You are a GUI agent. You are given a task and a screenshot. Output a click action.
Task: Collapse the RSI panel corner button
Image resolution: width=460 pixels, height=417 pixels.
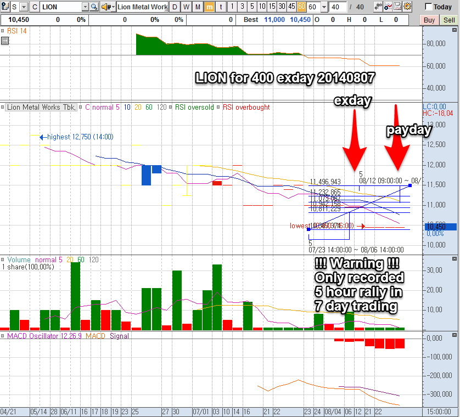click(455, 30)
